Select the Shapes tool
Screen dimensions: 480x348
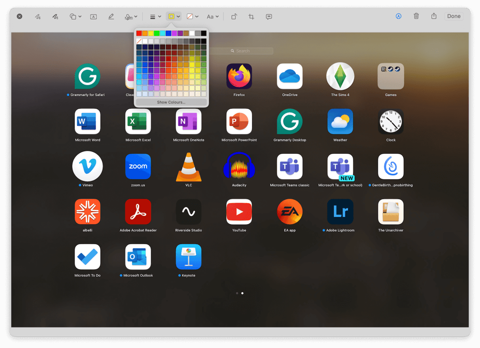[x=73, y=17]
